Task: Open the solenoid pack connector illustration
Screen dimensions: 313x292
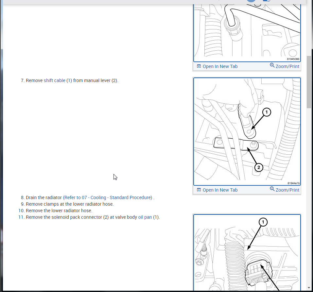Action: pyautogui.click(x=247, y=252)
